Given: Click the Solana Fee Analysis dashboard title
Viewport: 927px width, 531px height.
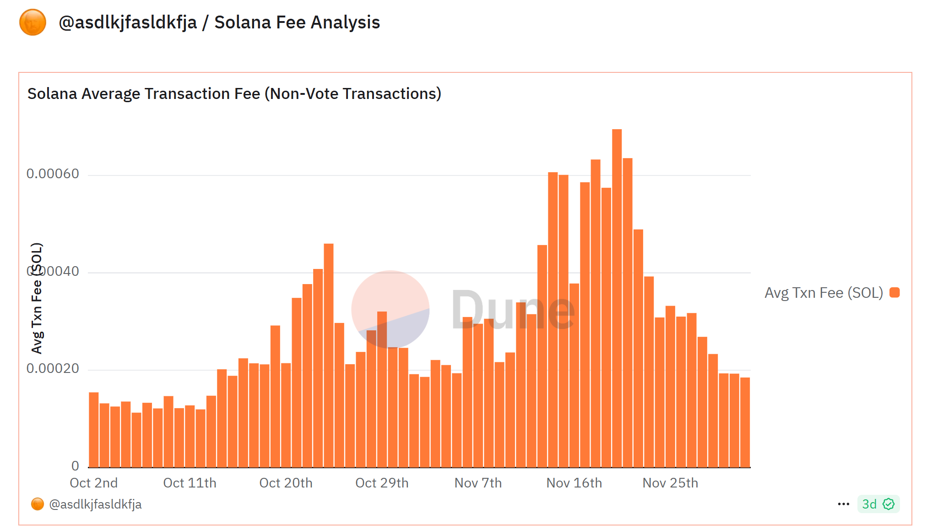Looking at the screenshot, I should (x=297, y=22).
